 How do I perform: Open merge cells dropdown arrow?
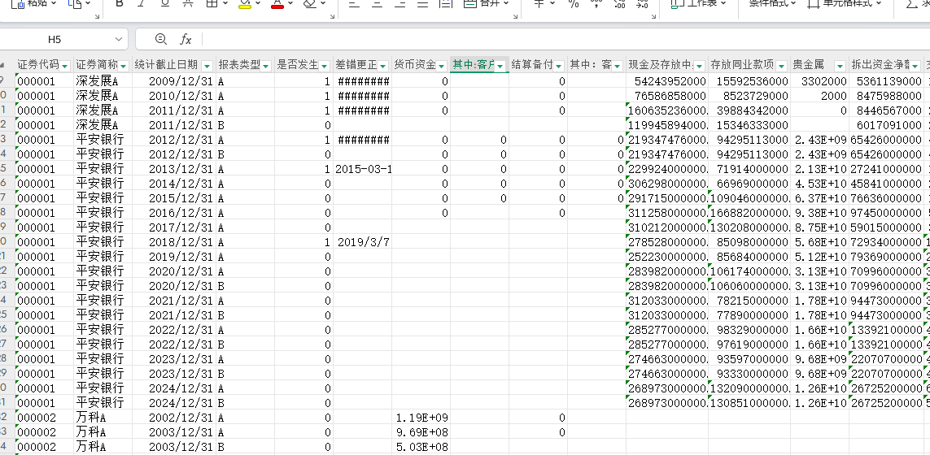click(x=506, y=3)
